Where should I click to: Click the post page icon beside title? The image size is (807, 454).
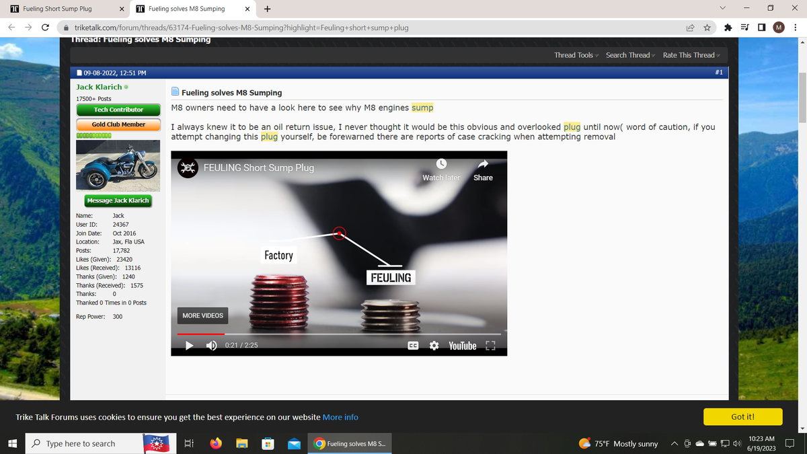(x=176, y=92)
